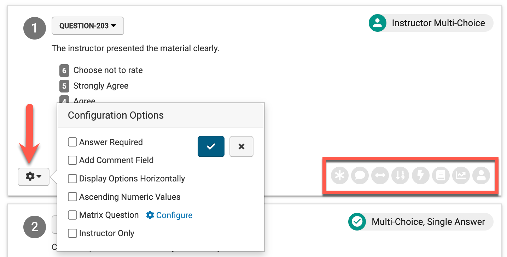The width and height of the screenshot is (507, 257).
Task: Cancel configuration with the X button
Action: point(241,147)
